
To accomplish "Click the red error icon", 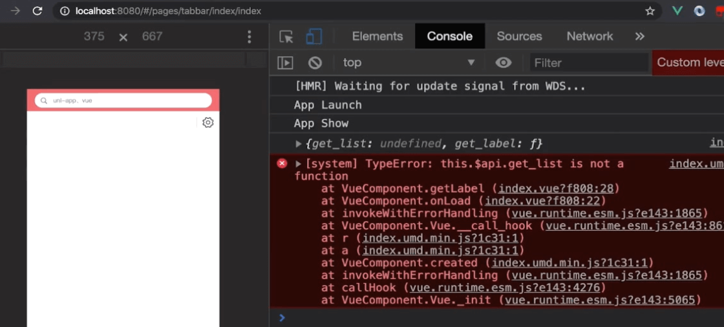I will coord(282,163).
